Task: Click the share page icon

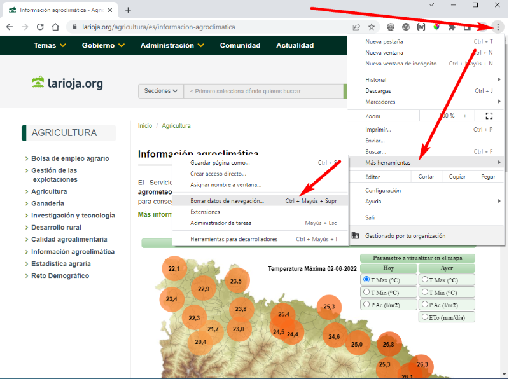Action: coord(356,27)
